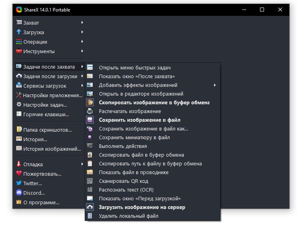The height and width of the screenshot is (232, 302).
Task: Click the printer icon beside Распечатать изображение
Action: coord(90,111)
